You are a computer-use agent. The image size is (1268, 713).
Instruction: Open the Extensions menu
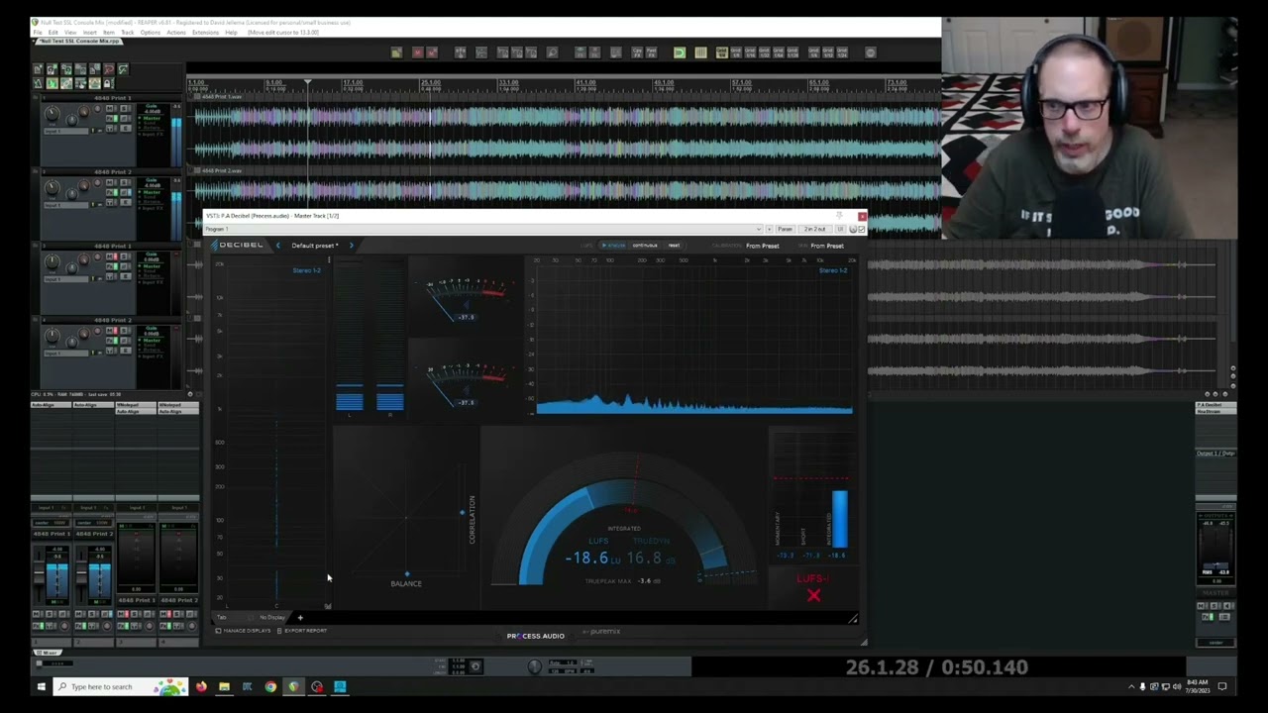coord(205,33)
